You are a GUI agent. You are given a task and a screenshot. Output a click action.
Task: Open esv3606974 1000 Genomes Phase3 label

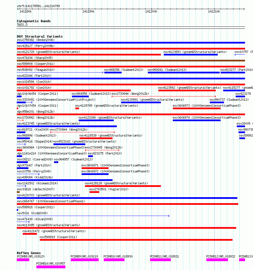click(x=207, y=118)
